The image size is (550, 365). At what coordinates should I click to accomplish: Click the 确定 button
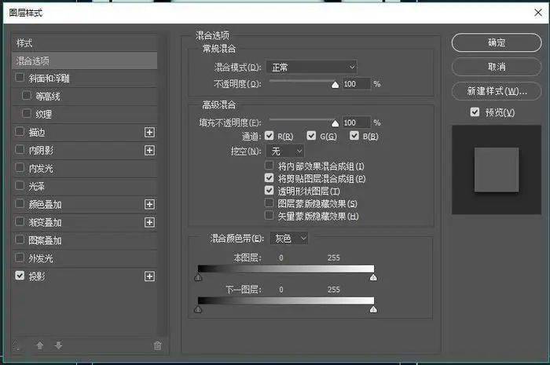point(497,42)
